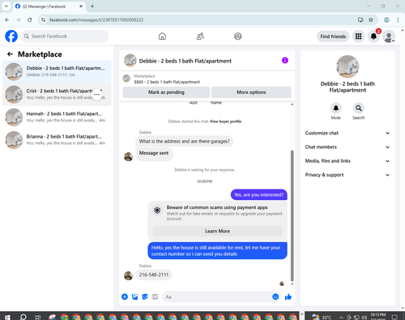
Task: Go back using the Marketplace back arrow
Action: click(x=10, y=54)
